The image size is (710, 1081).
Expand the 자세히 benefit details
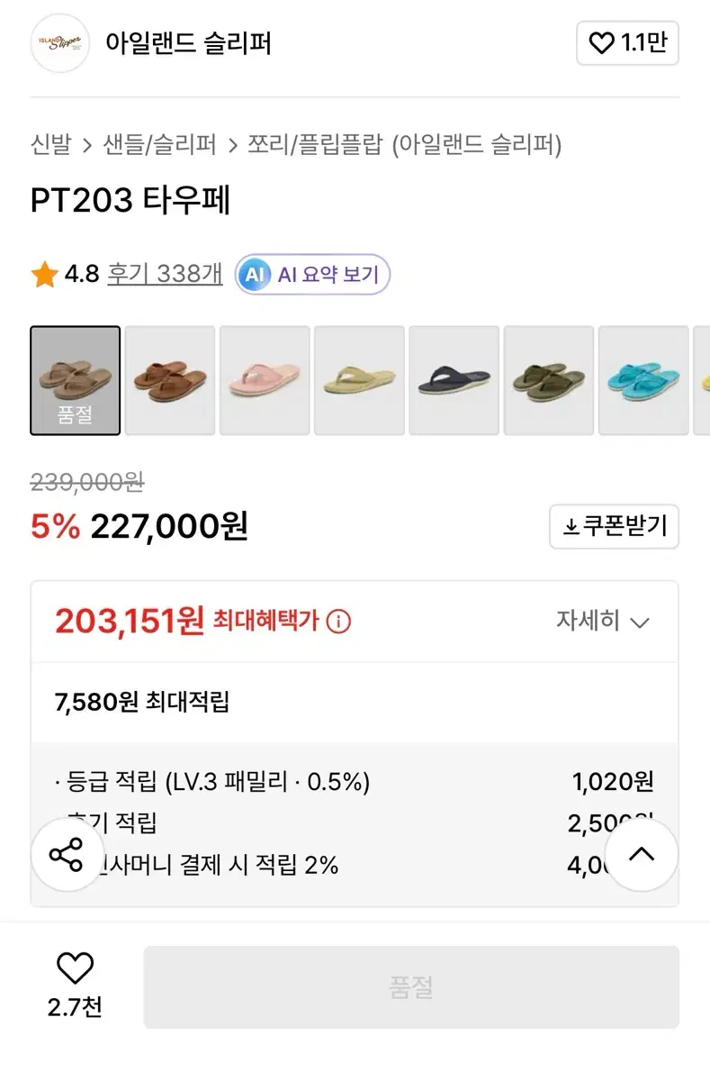pyautogui.click(x=602, y=622)
